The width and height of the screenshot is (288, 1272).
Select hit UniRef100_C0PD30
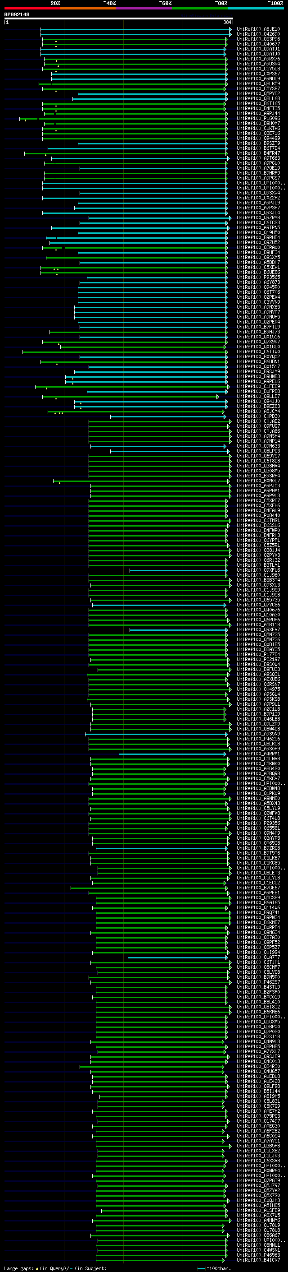[x=258, y=416]
